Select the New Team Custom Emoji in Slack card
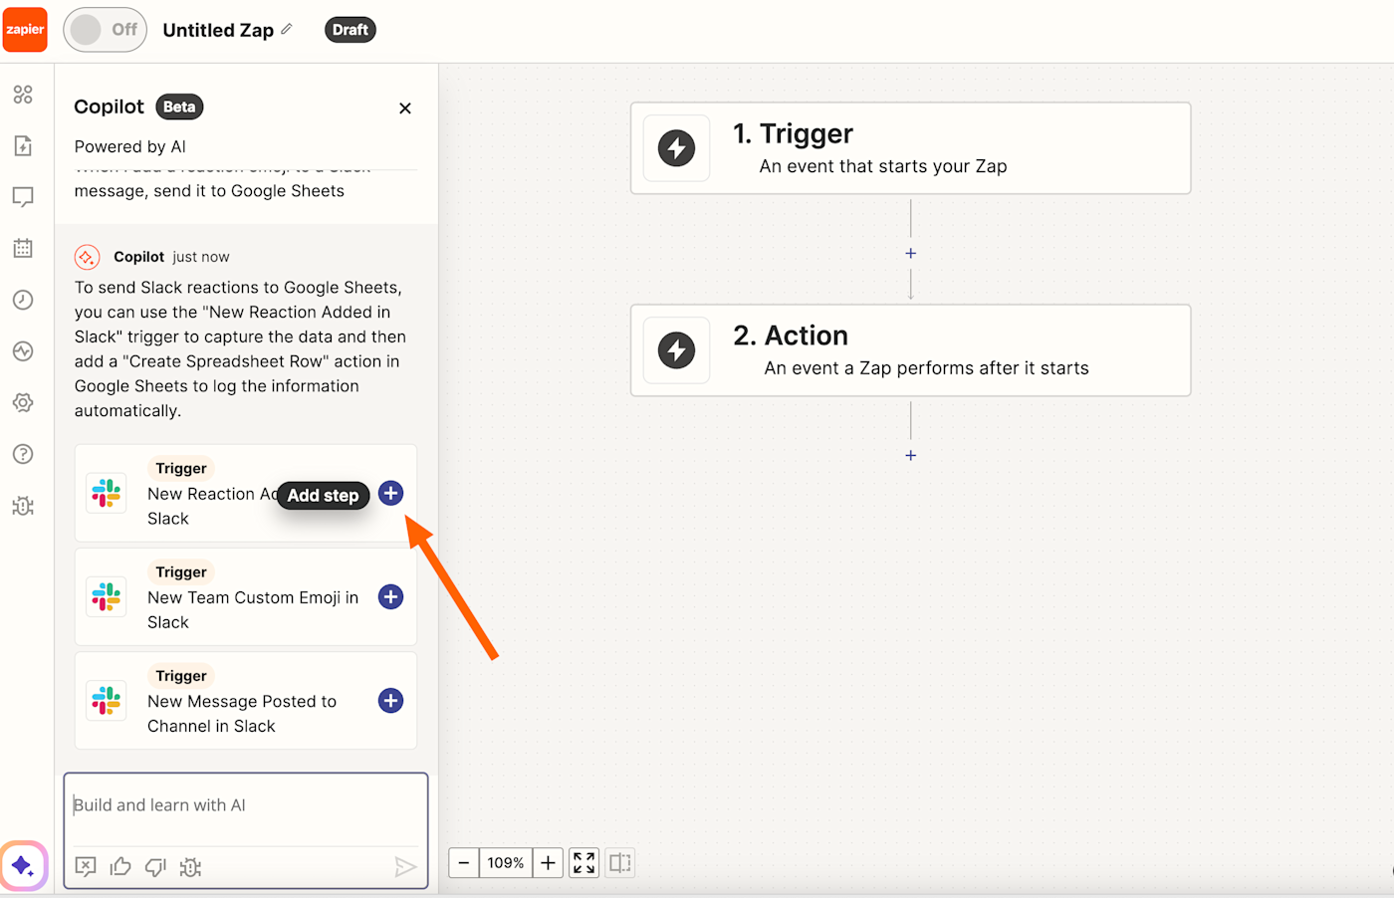Viewport: 1394px width, 898px height. [x=246, y=597]
